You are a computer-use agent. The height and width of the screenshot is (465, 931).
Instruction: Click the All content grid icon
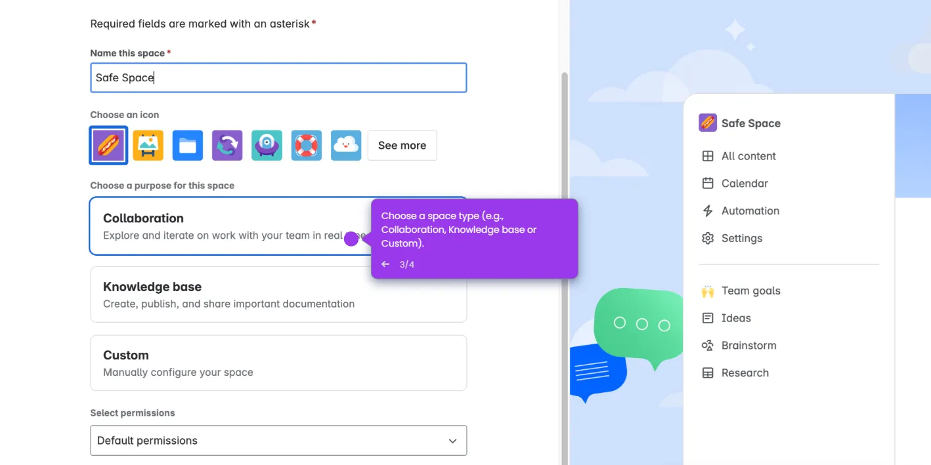pos(708,156)
